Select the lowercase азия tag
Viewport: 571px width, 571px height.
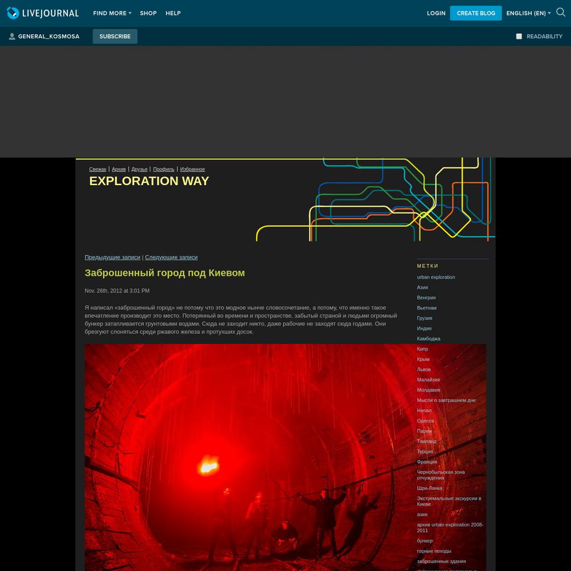(423, 514)
